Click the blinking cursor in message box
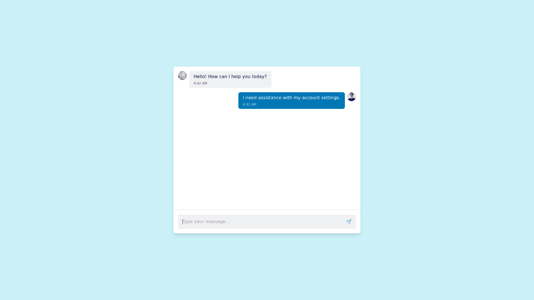Viewport: 534px width, 300px height. [183, 222]
